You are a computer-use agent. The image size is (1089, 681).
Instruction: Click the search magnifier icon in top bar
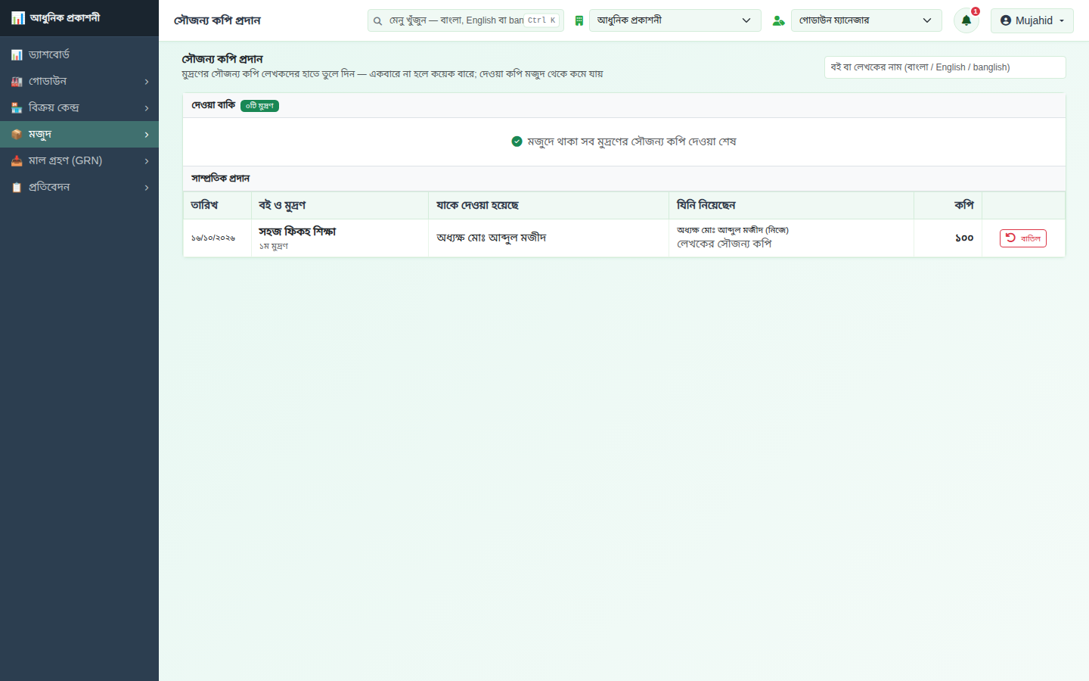click(x=377, y=20)
